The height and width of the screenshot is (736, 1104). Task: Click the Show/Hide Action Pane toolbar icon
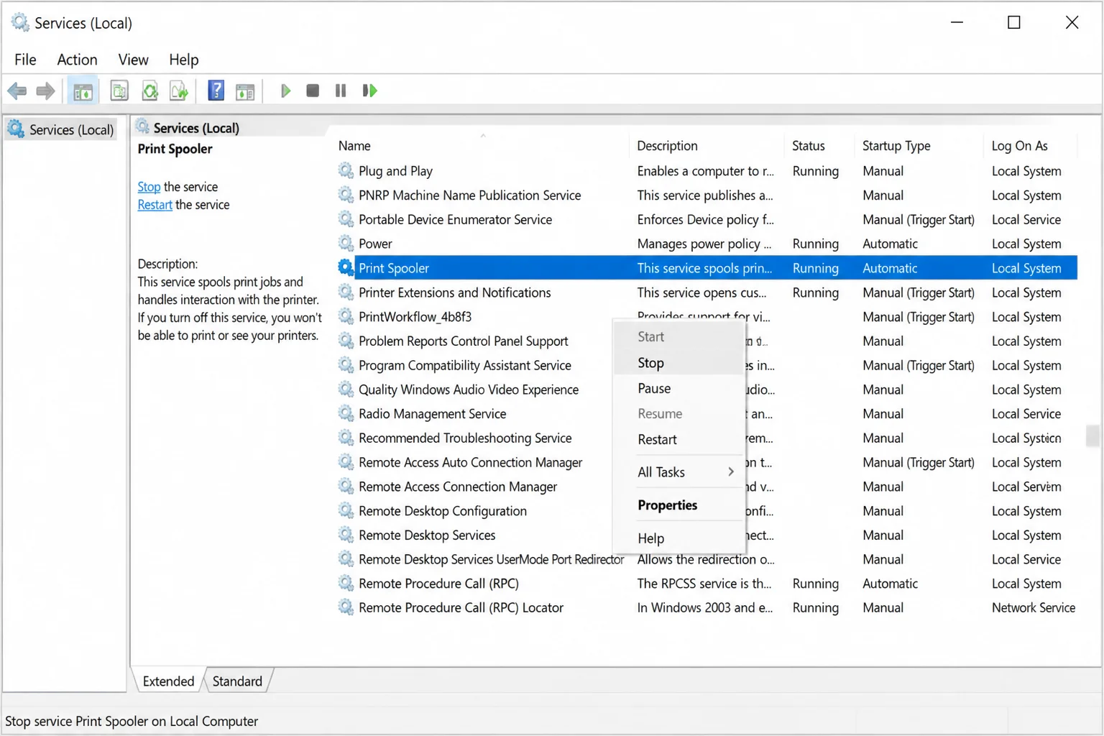(245, 91)
